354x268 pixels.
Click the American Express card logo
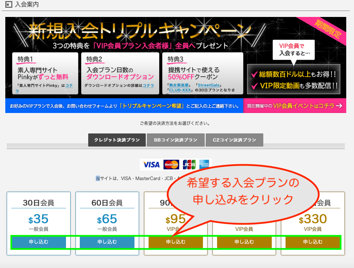[204, 165]
